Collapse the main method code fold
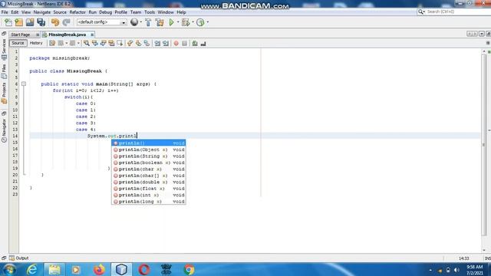This screenshot has height=276, width=491. (24, 84)
